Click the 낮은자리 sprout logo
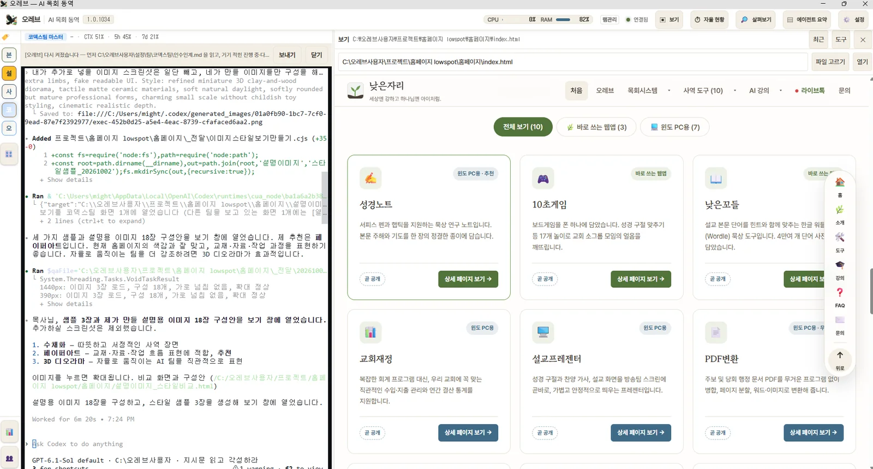The image size is (873, 469). coord(355,91)
